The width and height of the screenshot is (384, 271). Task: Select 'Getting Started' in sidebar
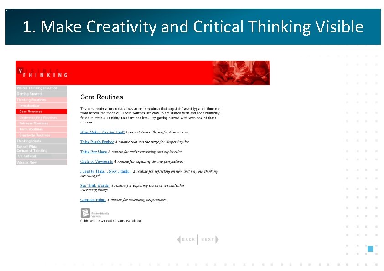click(40, 94)
